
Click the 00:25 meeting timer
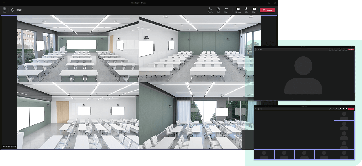[19, 10]
